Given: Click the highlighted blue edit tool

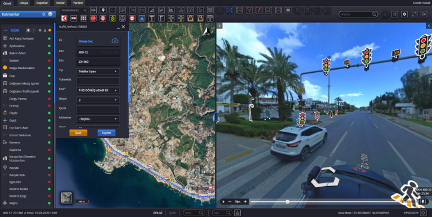Looking at the screenshot, I should click(229, 11).
